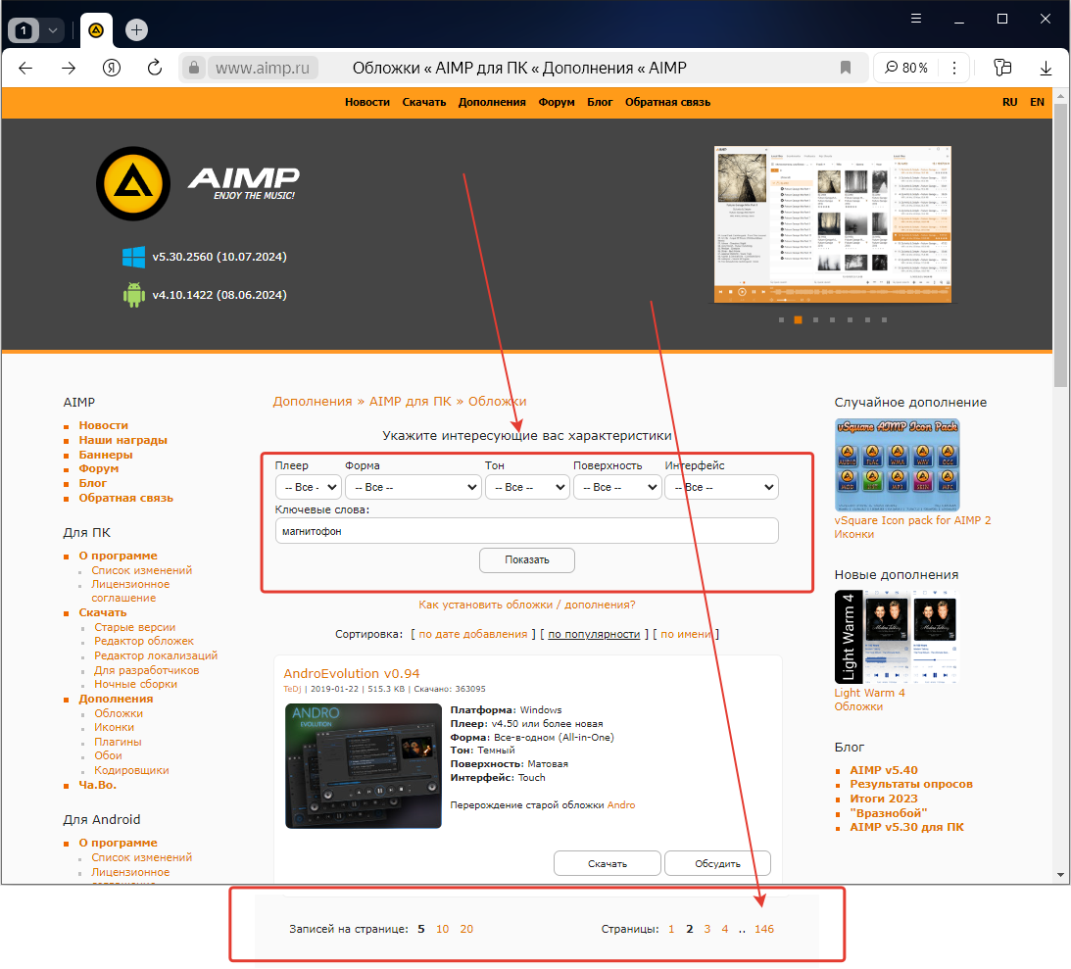Click breadcrumb AIMP для ПК
Screen dimensions: 1071x969
click(410, 401)
